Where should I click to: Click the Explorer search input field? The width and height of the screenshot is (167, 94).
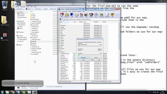click(x=79, y=4)
